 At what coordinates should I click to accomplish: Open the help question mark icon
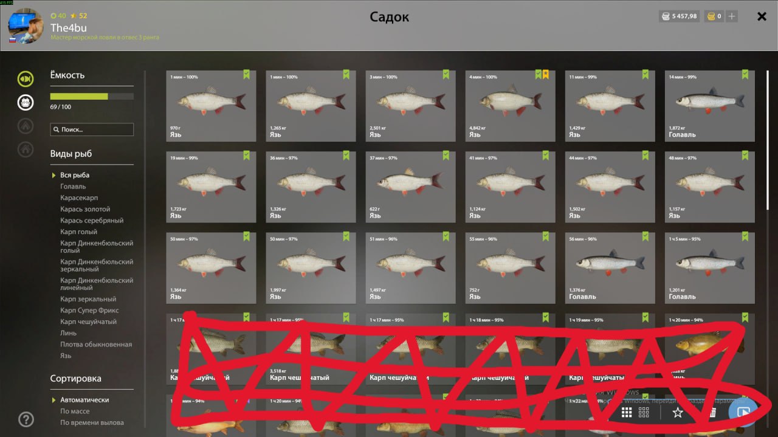[x=26, y=419]
